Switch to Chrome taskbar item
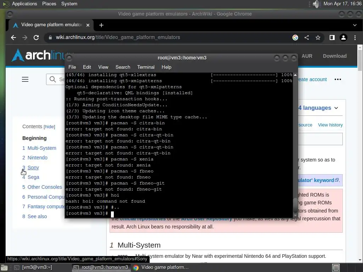The width and height of the screenshot is (363, 272). point(162,268)
